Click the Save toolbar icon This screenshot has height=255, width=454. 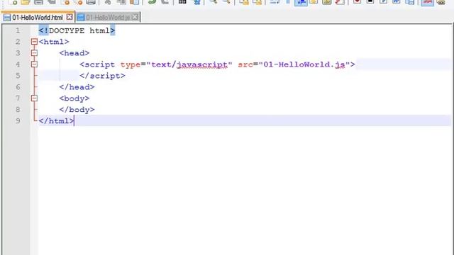(38, 2)
